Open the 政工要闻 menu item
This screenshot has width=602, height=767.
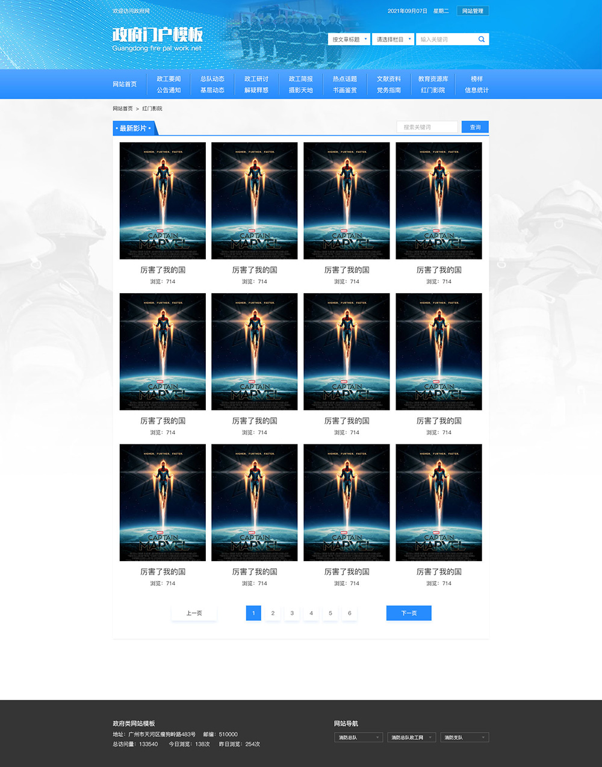(169, 79)
